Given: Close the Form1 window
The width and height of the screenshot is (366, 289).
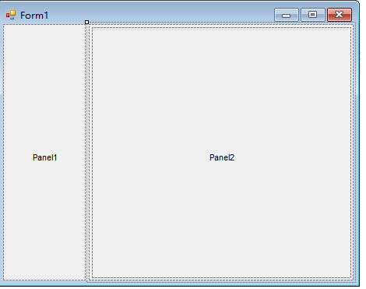Looking at the screenshot, I should (340, 15).
